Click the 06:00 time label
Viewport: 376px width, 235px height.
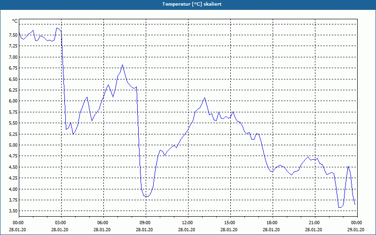click(102, 223)
